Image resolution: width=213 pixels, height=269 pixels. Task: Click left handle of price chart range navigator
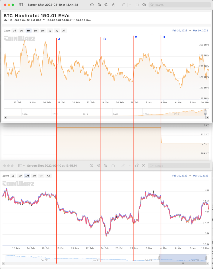point(159,258)
